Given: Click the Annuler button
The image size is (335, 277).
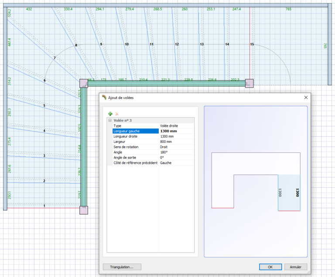Looking at the screenshot, I should pos(295,267).
